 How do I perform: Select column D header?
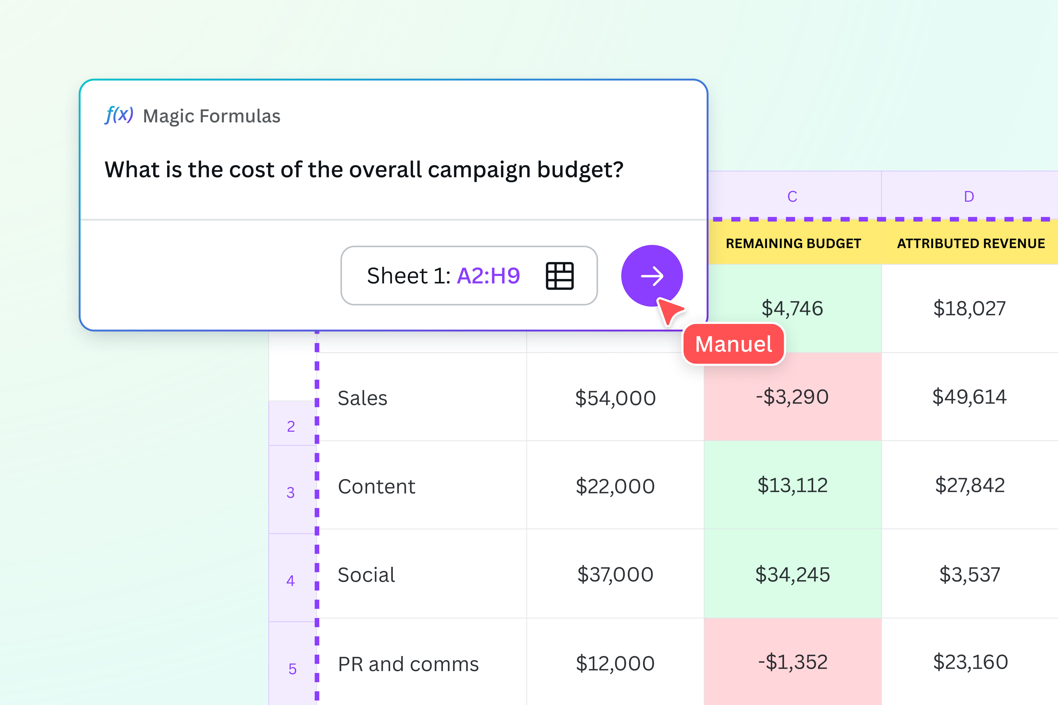click(969, 196)
